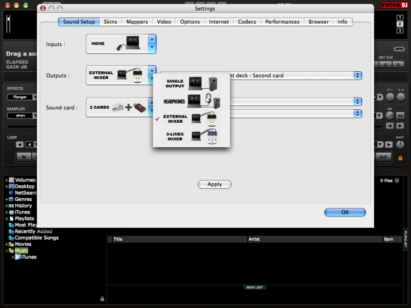Click the browser lock icon under folder tree
The width and height of the screenshot is (411, 308).
[x=102, y=299]
